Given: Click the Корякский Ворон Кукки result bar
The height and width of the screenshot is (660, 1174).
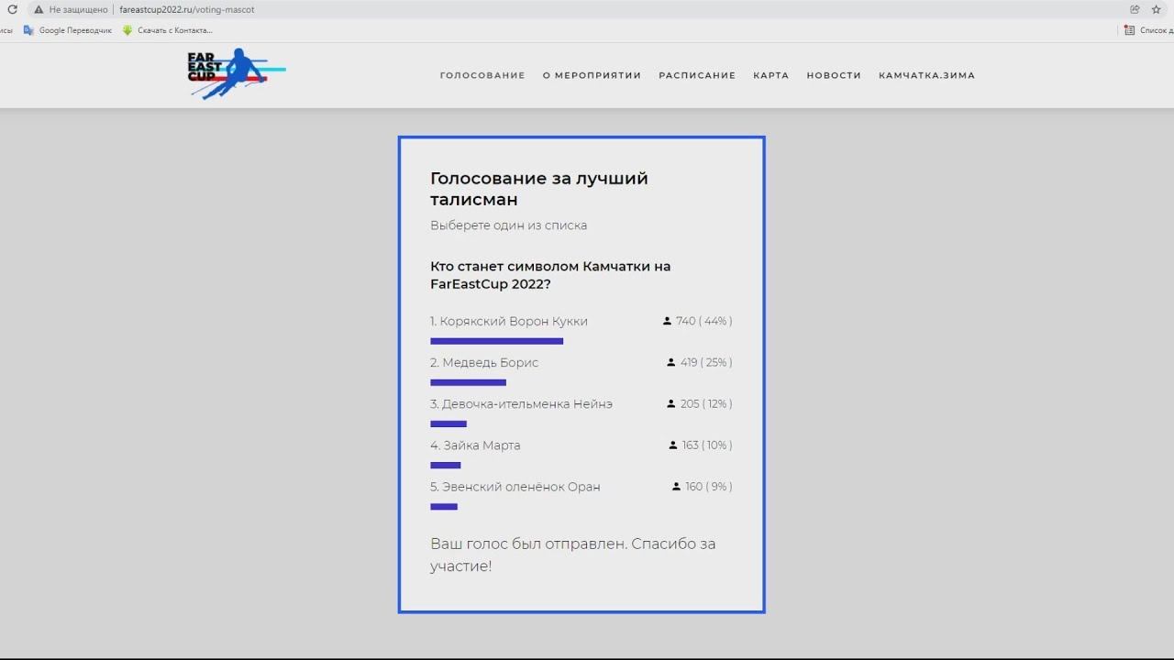Looking at the screenshot, I should pyautogui.click(x=496, y=341).
